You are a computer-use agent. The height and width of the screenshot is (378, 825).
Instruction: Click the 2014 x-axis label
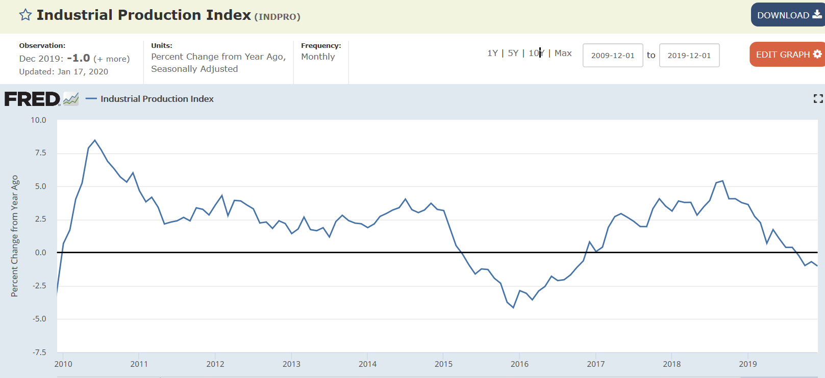tap(367, 364)
